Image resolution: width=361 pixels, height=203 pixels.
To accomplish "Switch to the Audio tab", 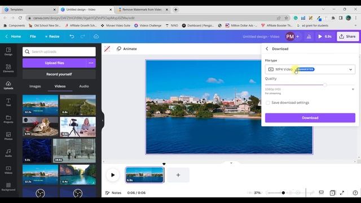I will pos(84,86).
